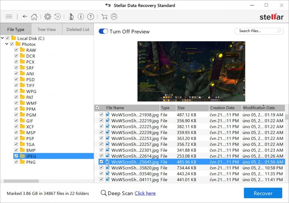Open the microscope tools icon
The image size is (289, 203).
71,17
